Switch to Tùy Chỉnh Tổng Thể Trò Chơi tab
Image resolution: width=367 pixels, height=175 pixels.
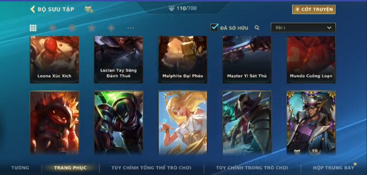coord(151,168)
